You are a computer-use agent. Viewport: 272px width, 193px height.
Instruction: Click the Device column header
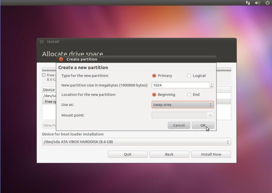pos(49,90)
